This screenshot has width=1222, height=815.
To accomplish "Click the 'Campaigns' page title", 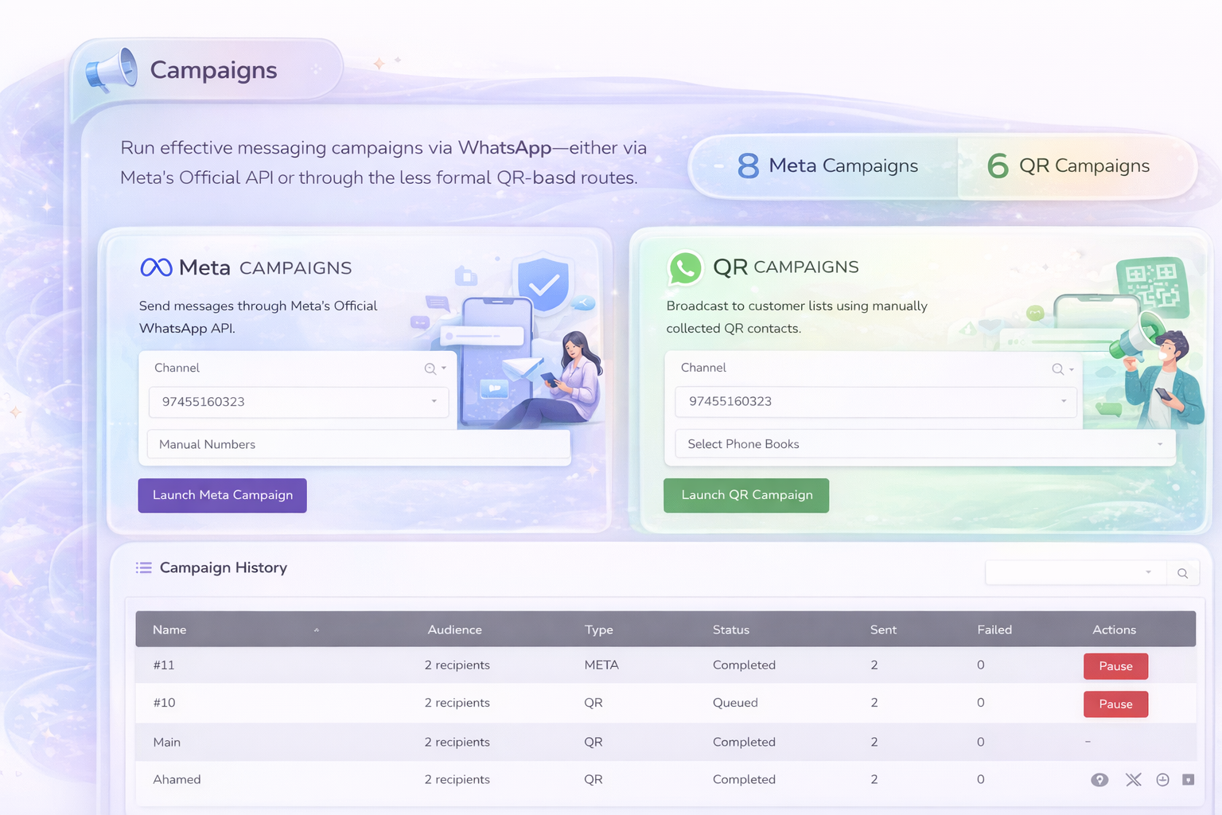I will (x=213, y=70).
